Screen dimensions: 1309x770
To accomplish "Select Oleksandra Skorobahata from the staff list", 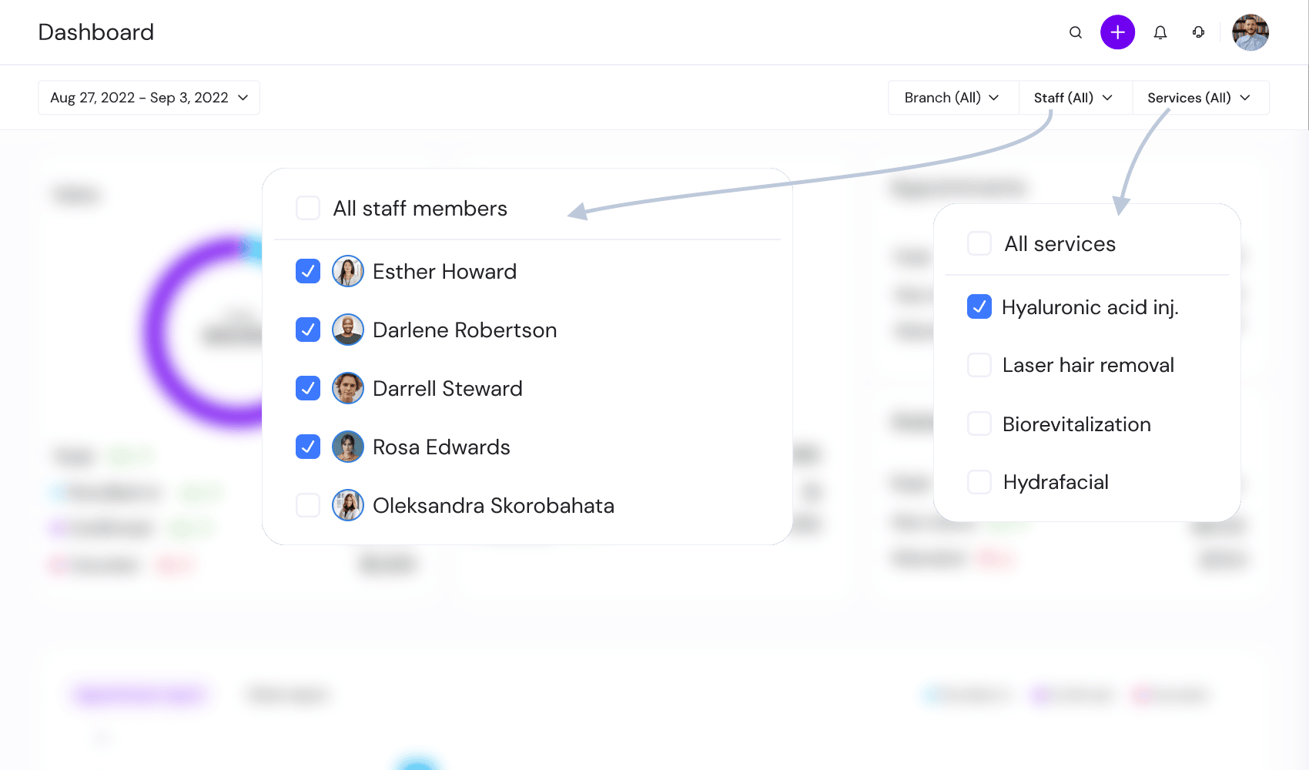I will tap(493, 505).
